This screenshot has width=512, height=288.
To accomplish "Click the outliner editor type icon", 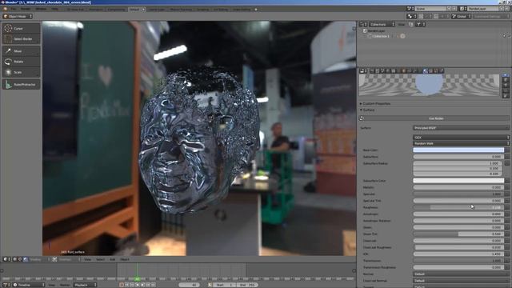I will point(363,24).
